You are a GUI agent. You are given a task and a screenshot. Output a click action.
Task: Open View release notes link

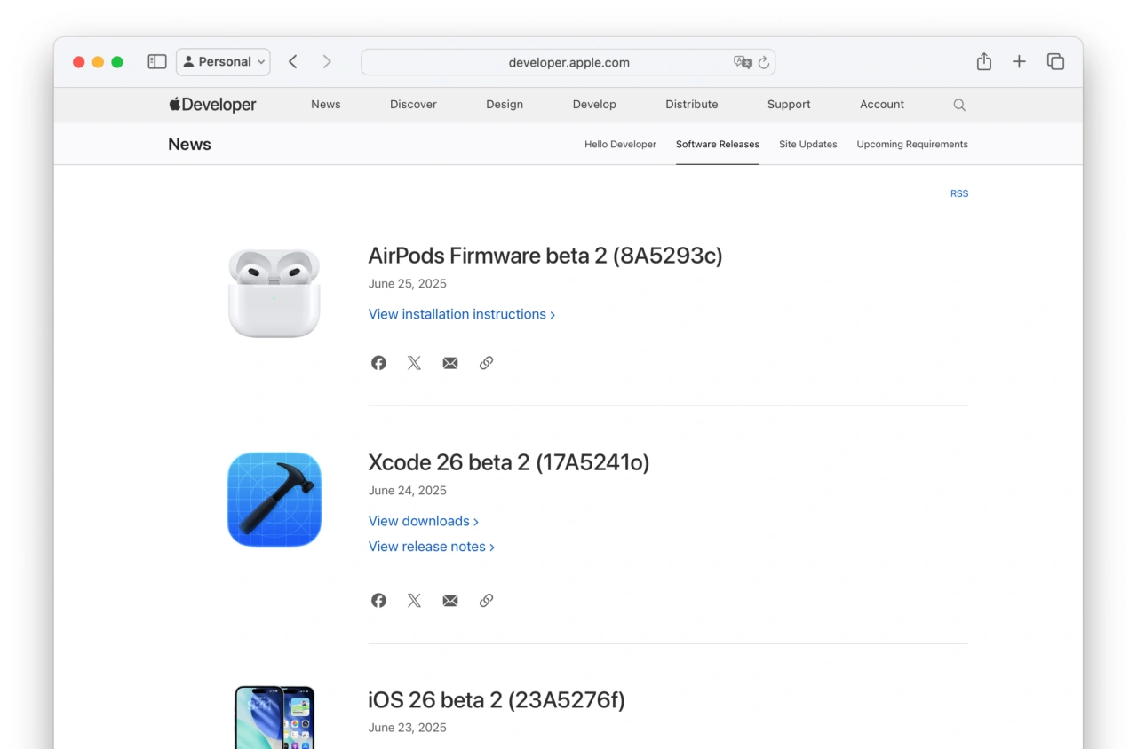click(431, 547)
